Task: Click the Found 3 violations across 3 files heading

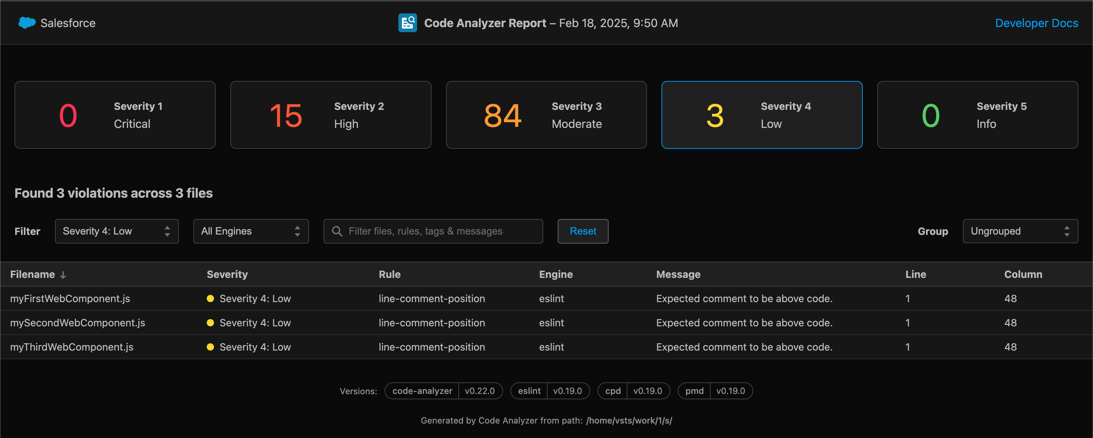Action: 114,194
